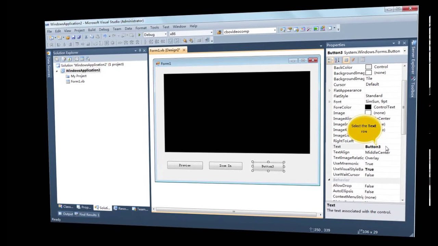This screenshot has height=246, width=438.
Task: Click View Class Diagram icon in Solution Explorer
Action: pyautogui.click(x=88, y=59)
